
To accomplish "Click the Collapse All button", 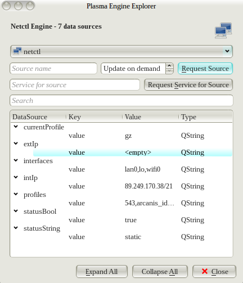I will [x=160, y=271].
